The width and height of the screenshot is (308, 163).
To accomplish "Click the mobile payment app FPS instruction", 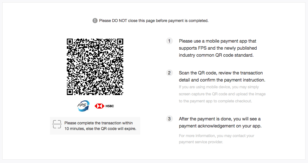I will [x=218, y=48].
